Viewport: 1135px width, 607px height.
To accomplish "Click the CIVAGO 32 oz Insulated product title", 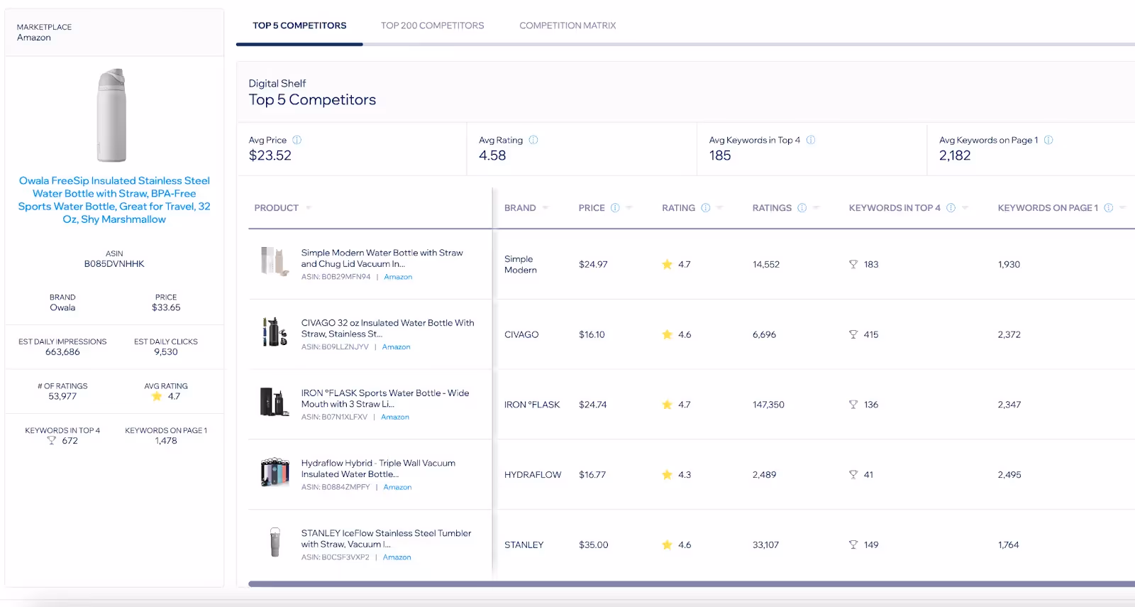I will 387,329.
